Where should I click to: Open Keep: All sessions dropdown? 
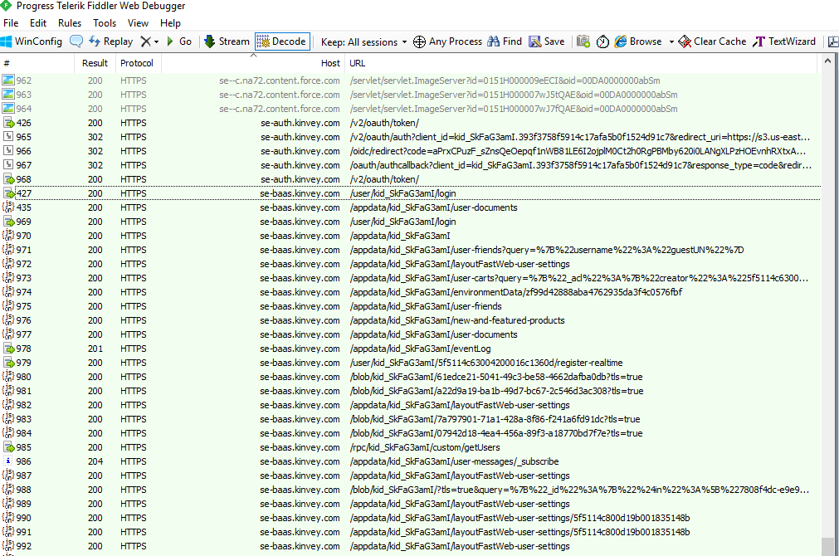click(363, 41)
